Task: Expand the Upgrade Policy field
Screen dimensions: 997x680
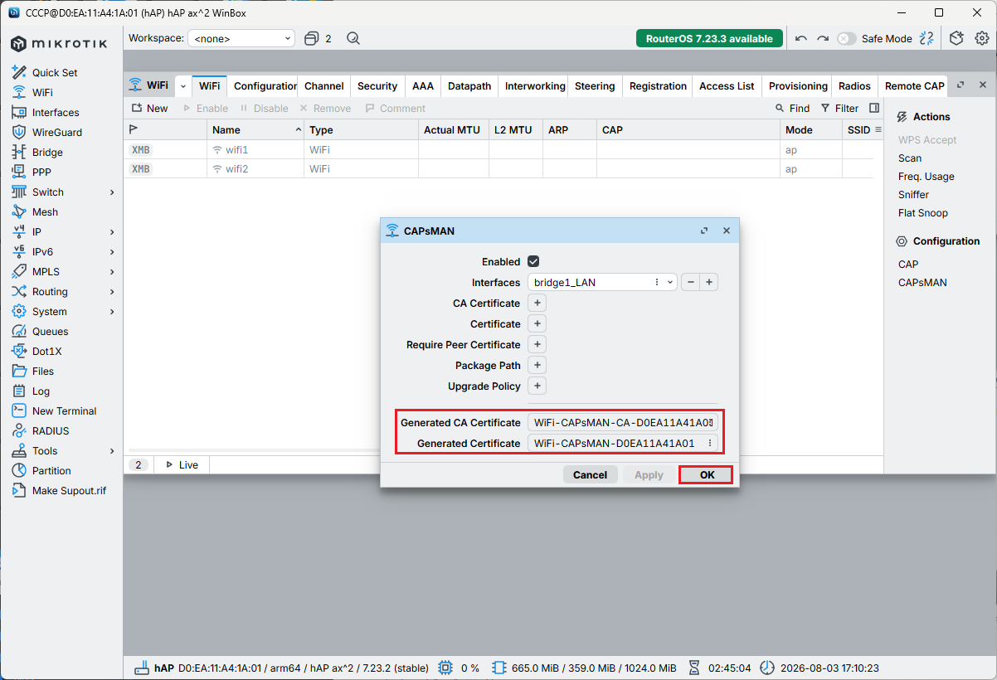Action: (537, 386)
